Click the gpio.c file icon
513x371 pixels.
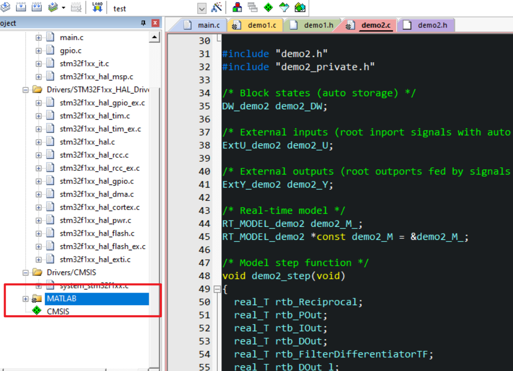[x=50, y=50]
